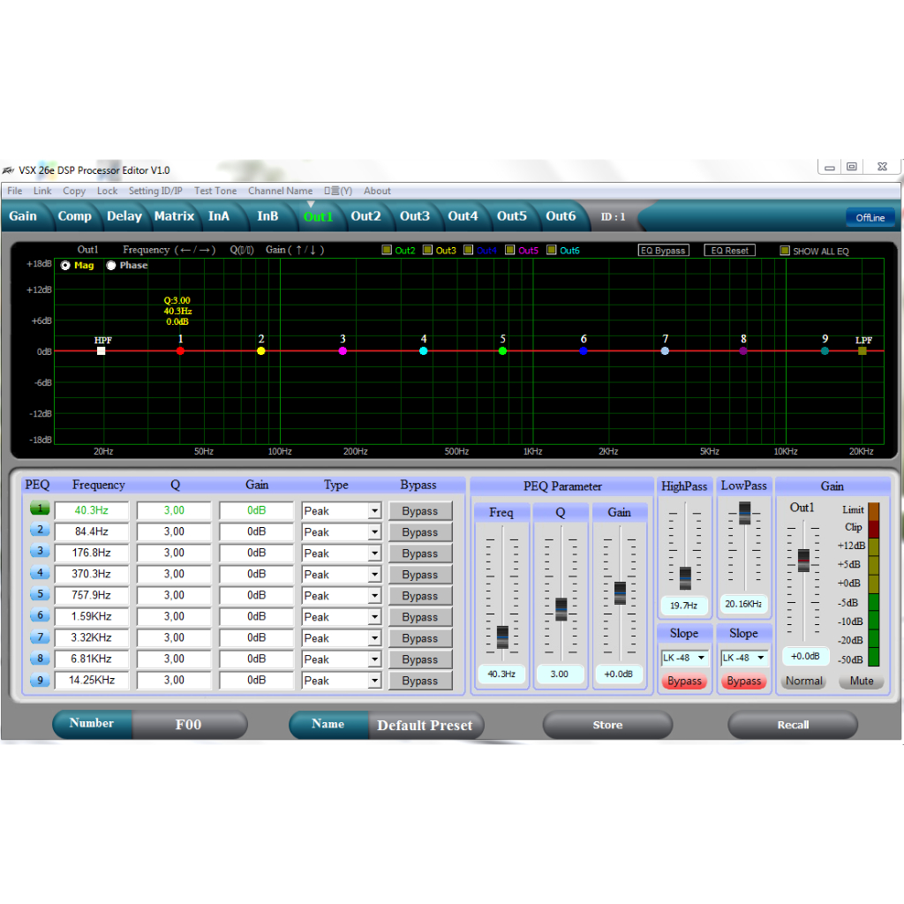Select PEQ band 1 button
Viewport: 904px width, 904px height.
point(40,510)
